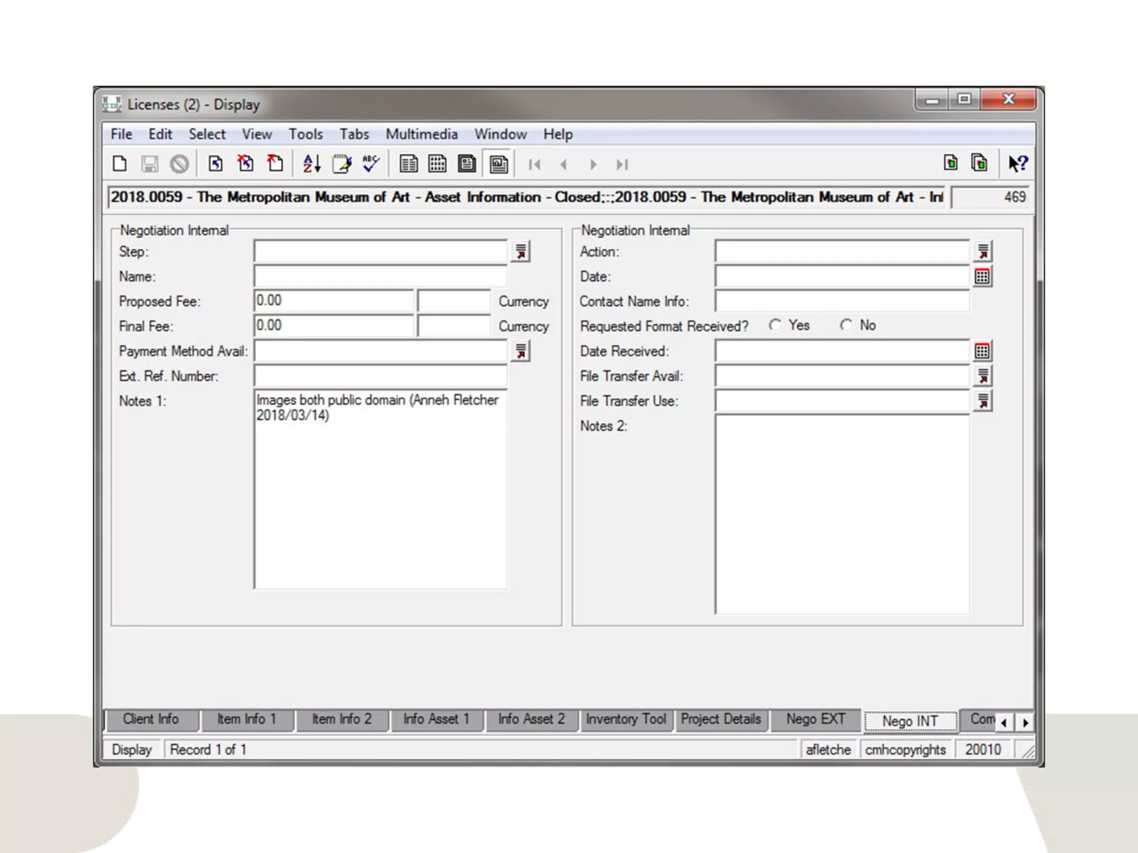Open lookup list for Step field
The height and width of the screenshot is (853, 1138).
(x=521, y=252)
